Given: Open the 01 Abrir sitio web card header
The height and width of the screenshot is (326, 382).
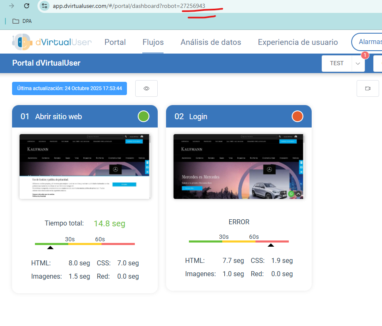Looking at the screenshot, I should (85, 116).
